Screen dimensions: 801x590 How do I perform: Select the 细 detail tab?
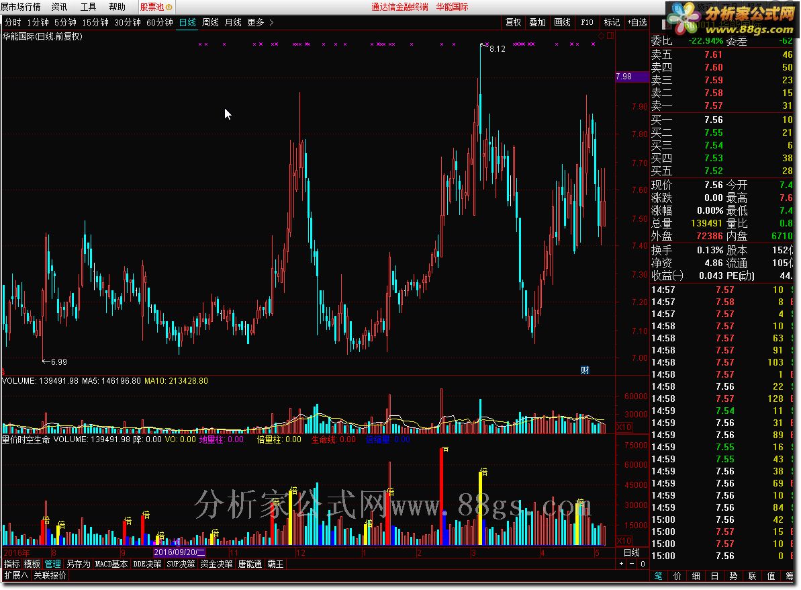[x=696, y=576]
